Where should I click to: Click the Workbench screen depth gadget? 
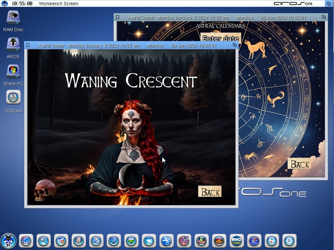(329, 3)
